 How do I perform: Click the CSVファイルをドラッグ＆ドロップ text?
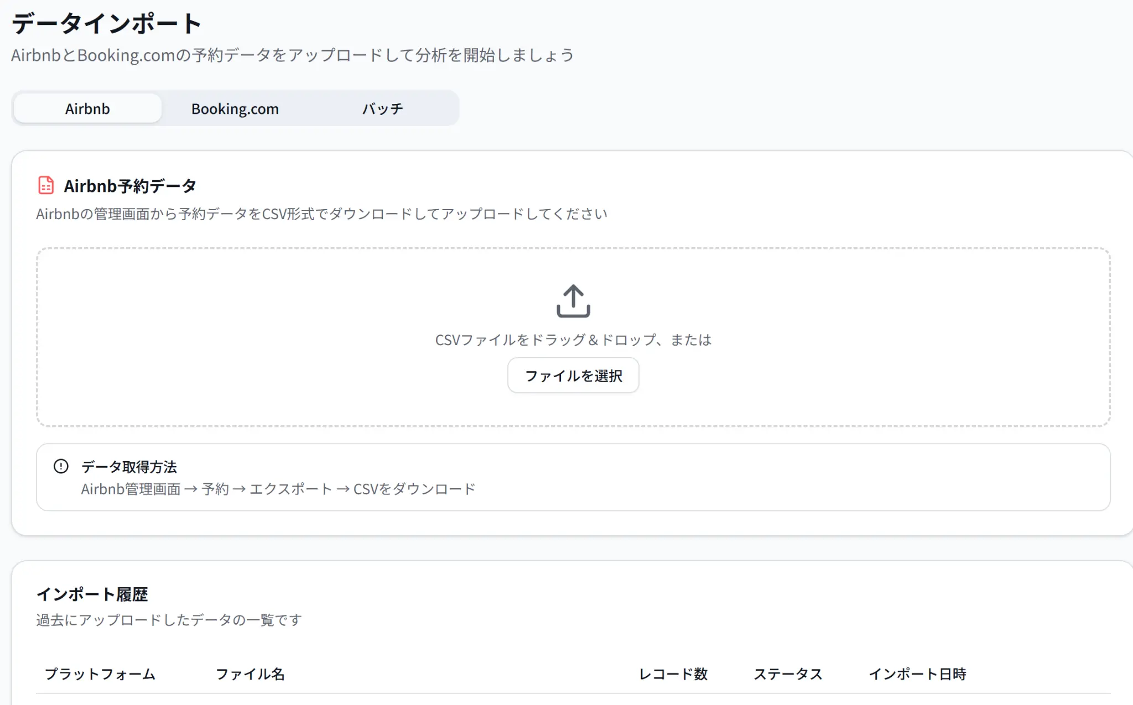[573, 340]
